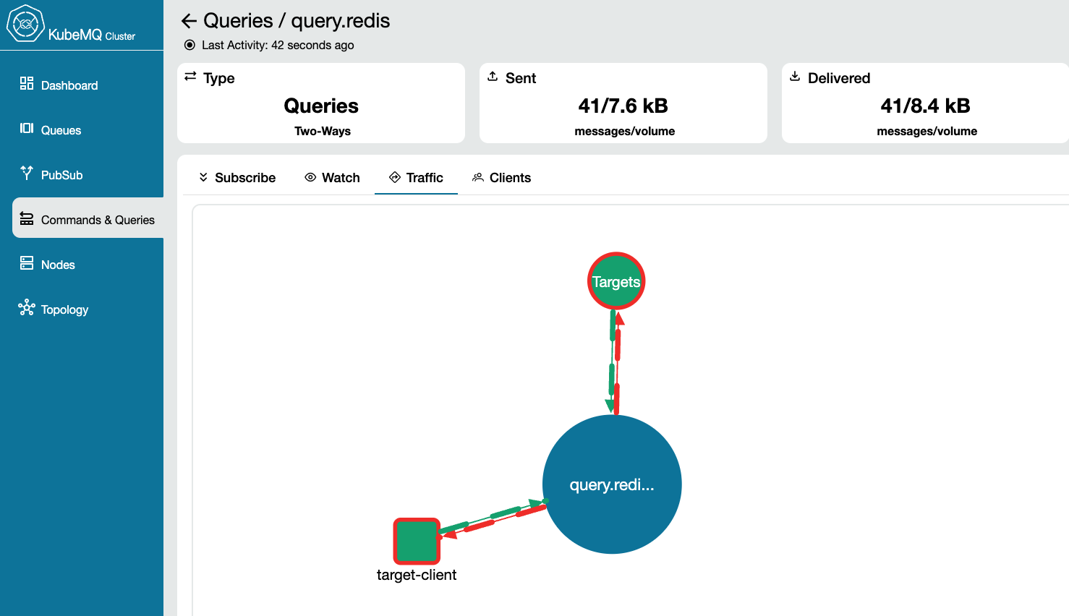Viewport: 1069px width, 616px height.
Task: Open the Clients tab
Action: pos(501,178)
